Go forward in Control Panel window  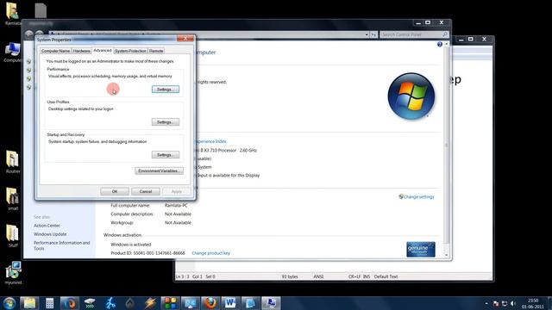click(39, 34)
